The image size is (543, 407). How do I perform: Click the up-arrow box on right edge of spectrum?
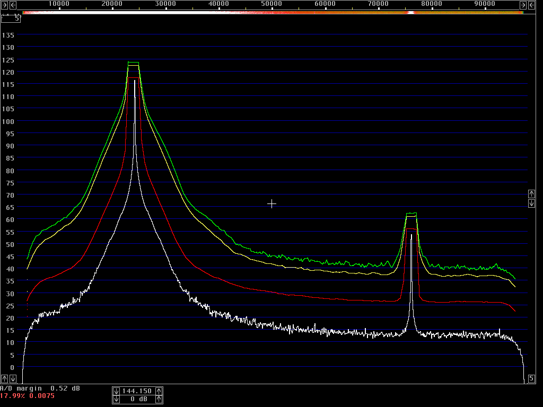tap(531, 193)
